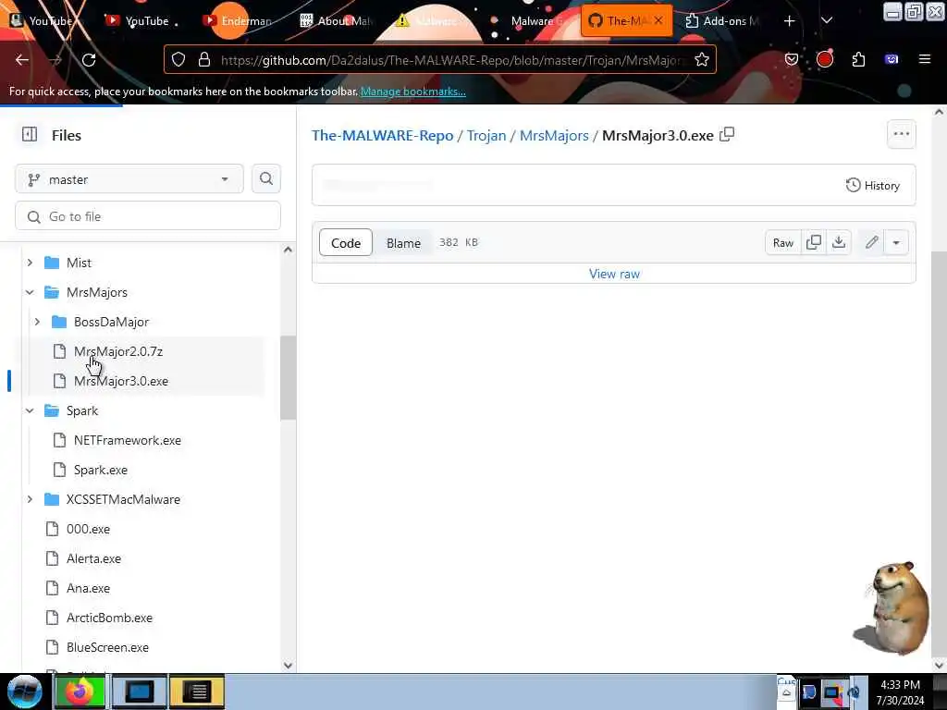
Task: Select the Code view tab
Action: coord(346,243)
